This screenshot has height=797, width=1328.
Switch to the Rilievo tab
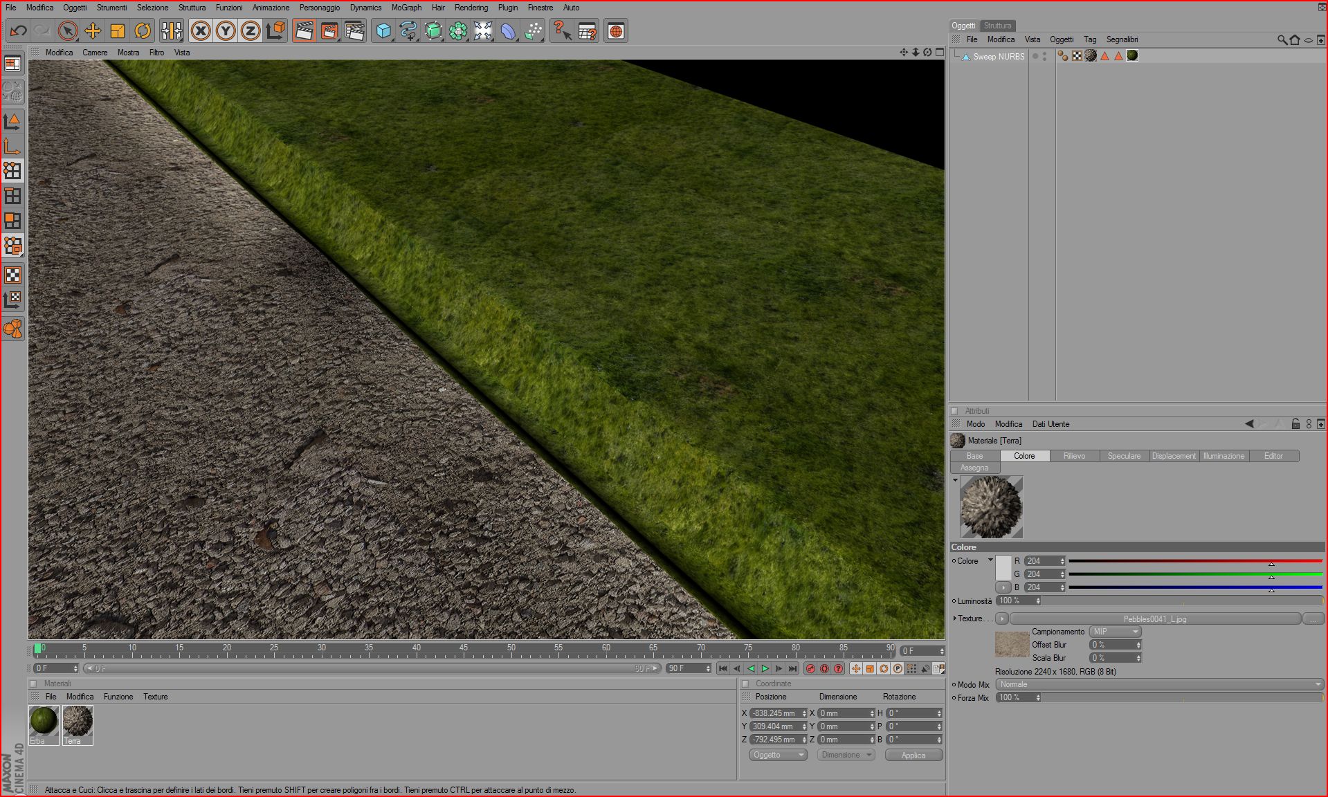(x=1074, y=456)
